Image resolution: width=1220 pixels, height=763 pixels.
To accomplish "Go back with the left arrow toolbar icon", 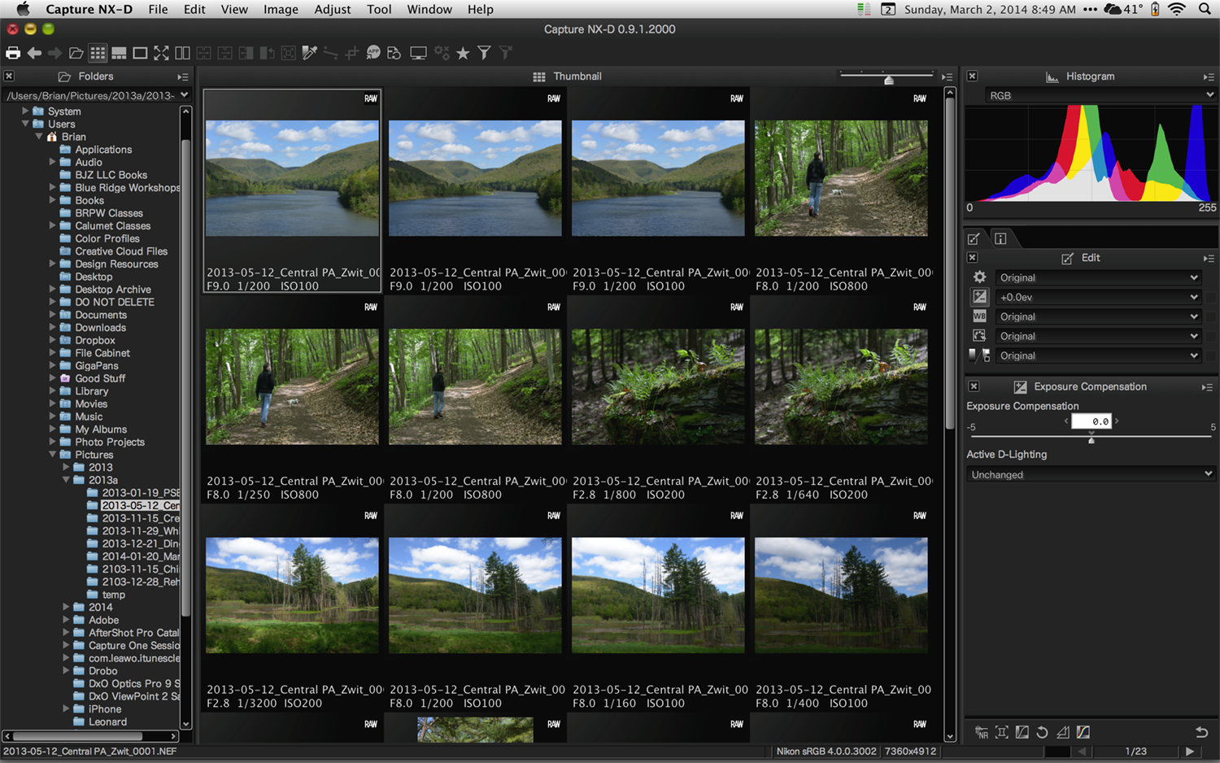I will point(34,53).
